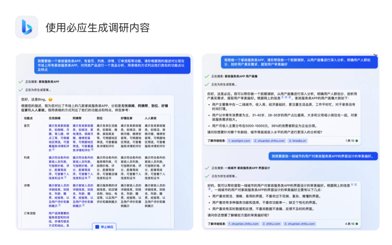Open the 3. zhuanlan.zhihu.com source link

tap(299, 224)
